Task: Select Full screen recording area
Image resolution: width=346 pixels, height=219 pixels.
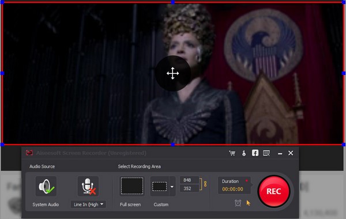Action: point(132,186)
